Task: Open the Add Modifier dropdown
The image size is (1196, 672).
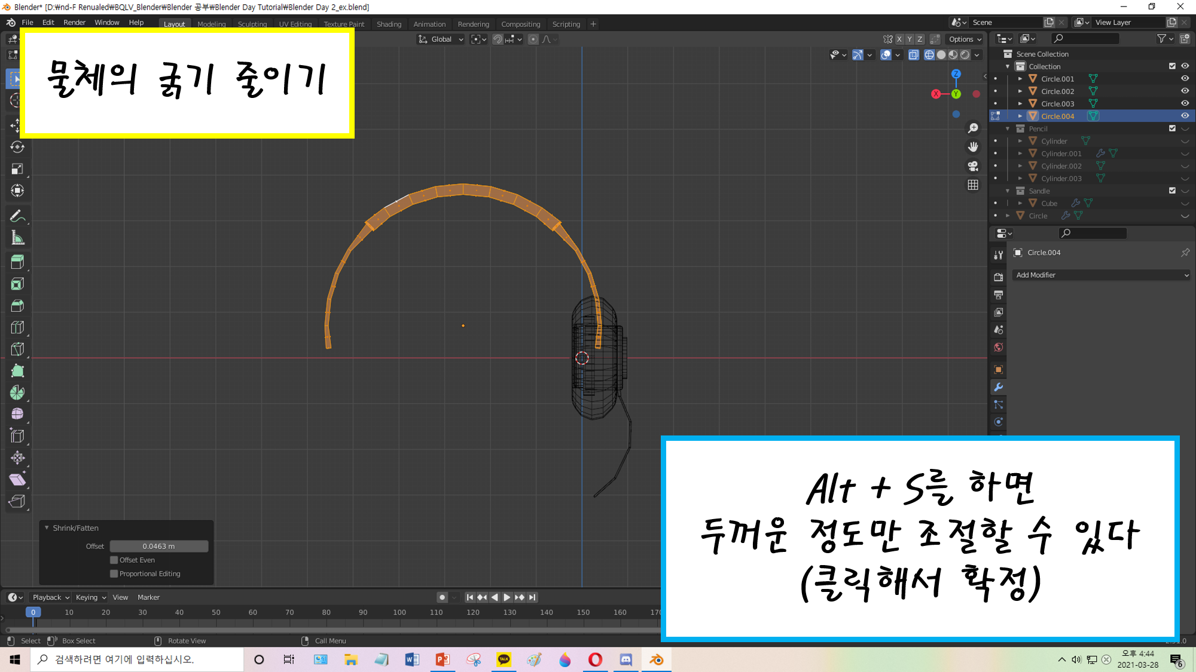Action: click(1102, 275)
